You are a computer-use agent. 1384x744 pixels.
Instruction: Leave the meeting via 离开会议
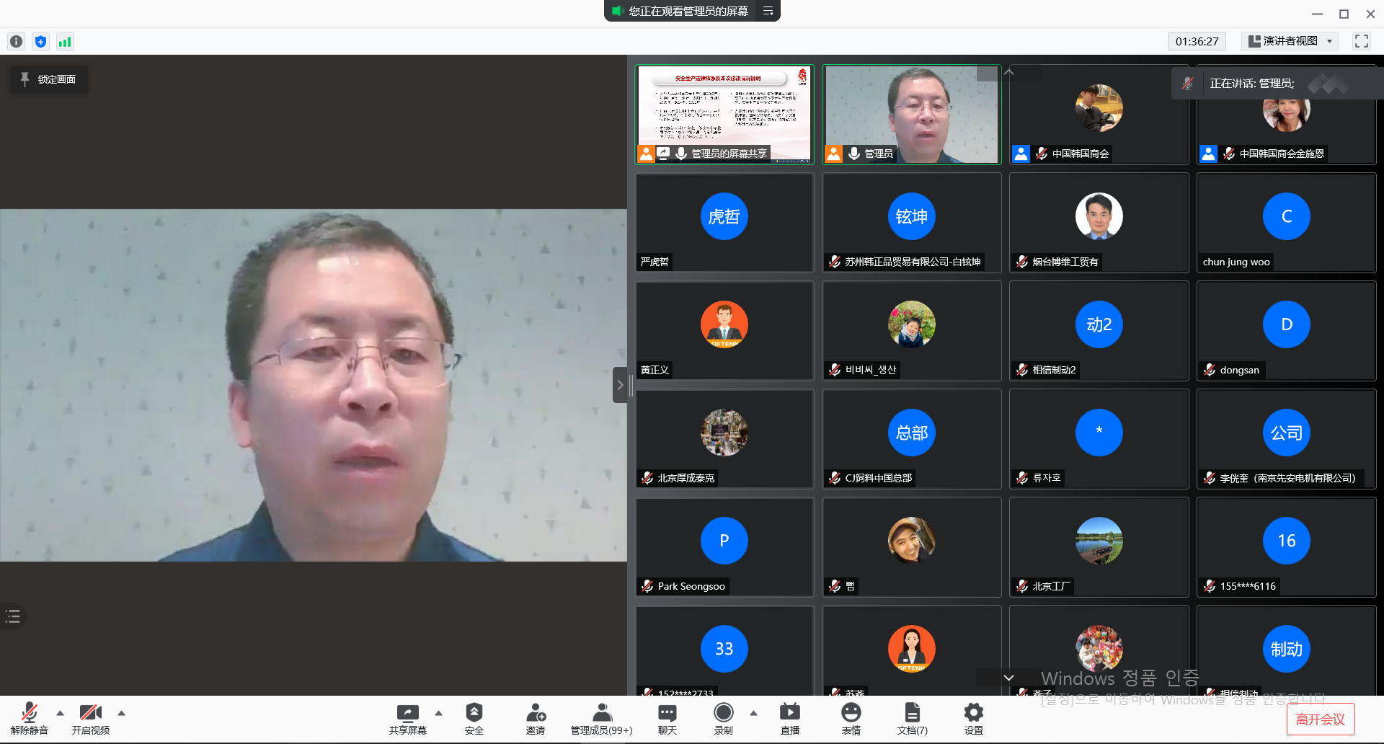(x=1321, y=719)
